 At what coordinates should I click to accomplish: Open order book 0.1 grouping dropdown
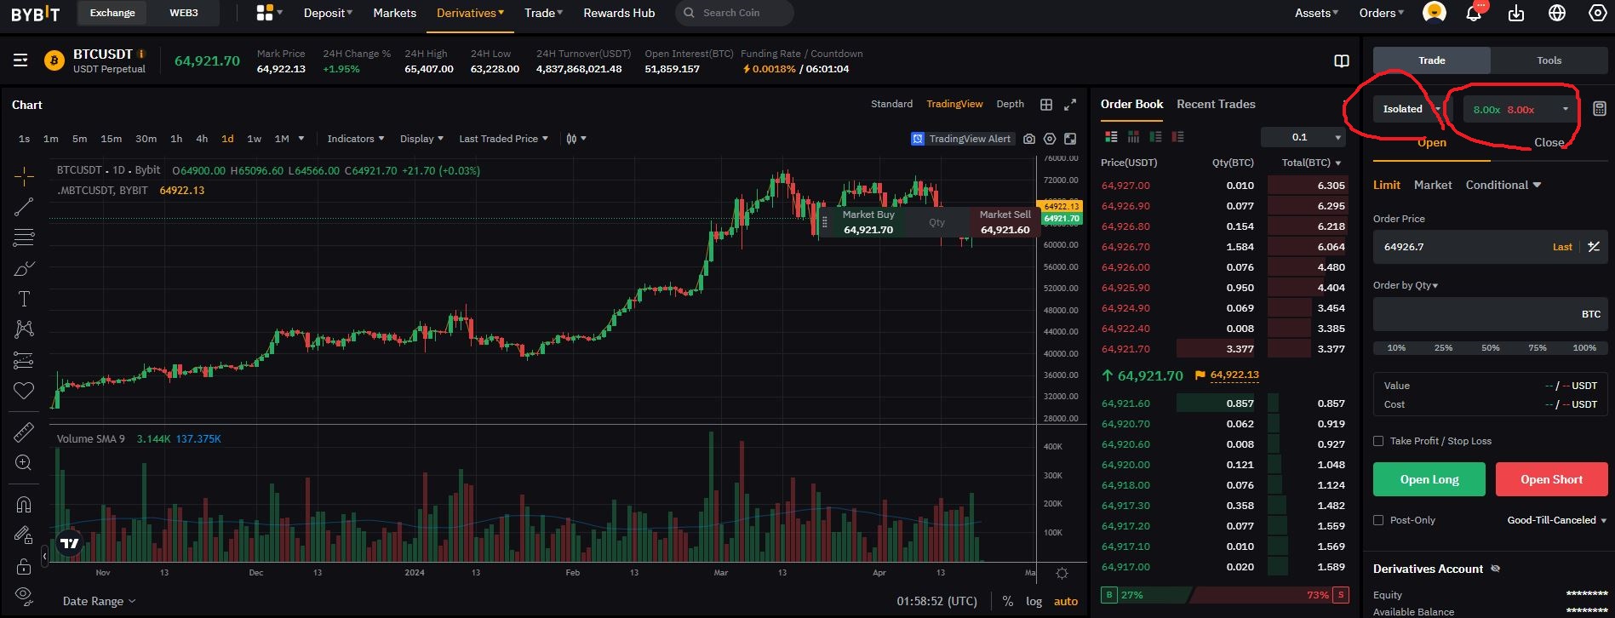tap(1303, 137)
